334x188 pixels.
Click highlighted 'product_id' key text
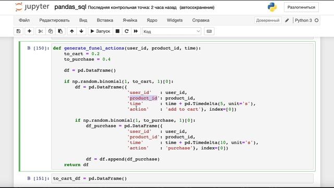pos(144,98)
